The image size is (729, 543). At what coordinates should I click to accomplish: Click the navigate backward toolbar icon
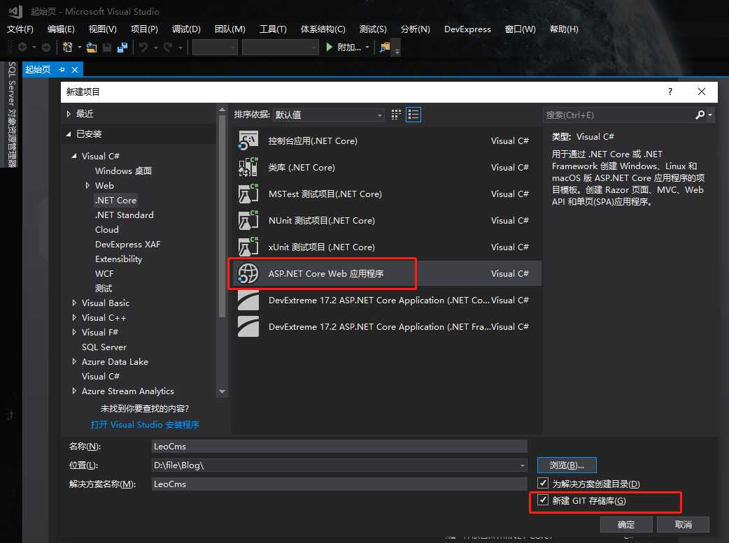[22, 47]
